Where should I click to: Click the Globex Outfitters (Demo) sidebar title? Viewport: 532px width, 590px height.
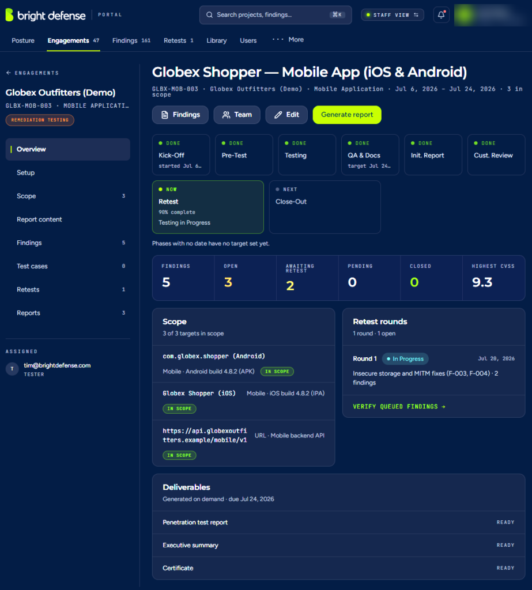coord(61,93)
